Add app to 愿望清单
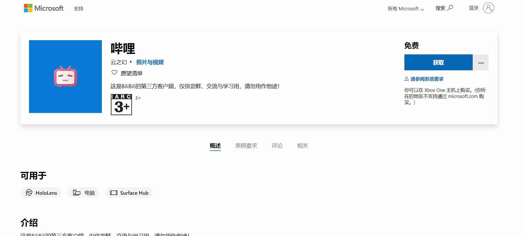This screenshot has height=236, width=523. tap(131, 73)
